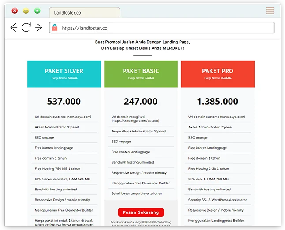
Task: Click the red close window button
Action: point(15,11)
